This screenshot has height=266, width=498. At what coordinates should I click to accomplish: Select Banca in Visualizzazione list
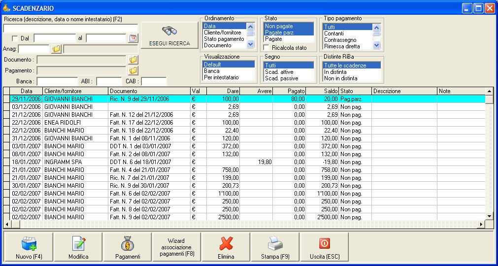click(229, 71)
